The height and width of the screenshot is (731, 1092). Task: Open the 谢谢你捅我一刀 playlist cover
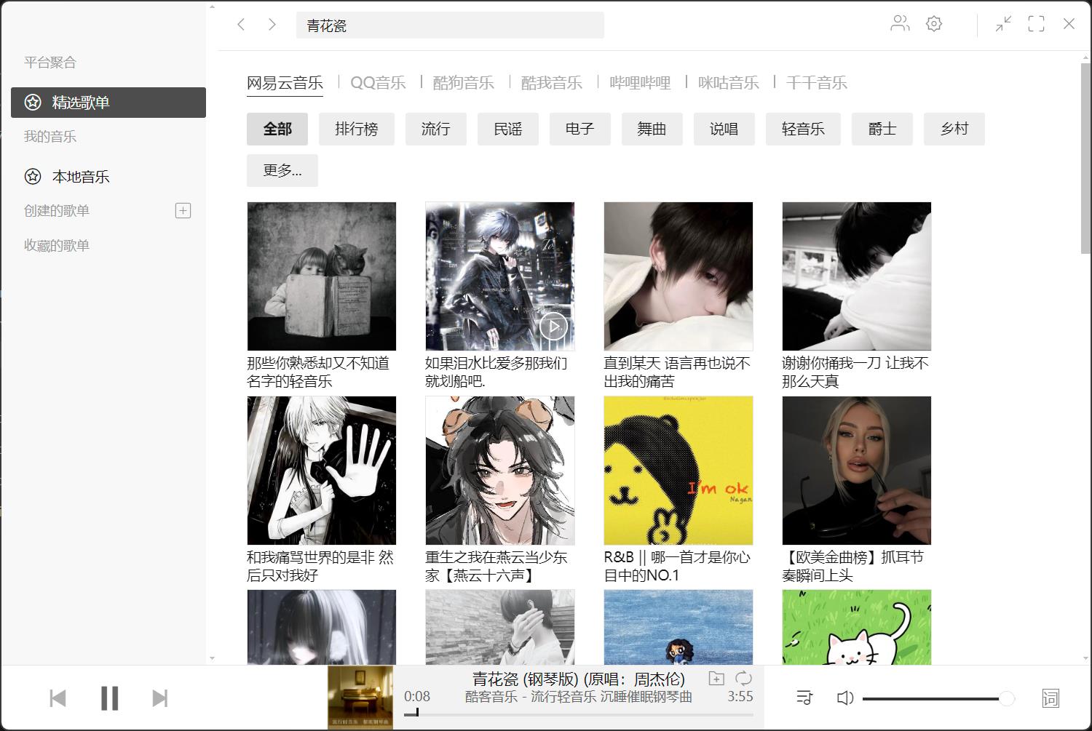tap(857, 276)
